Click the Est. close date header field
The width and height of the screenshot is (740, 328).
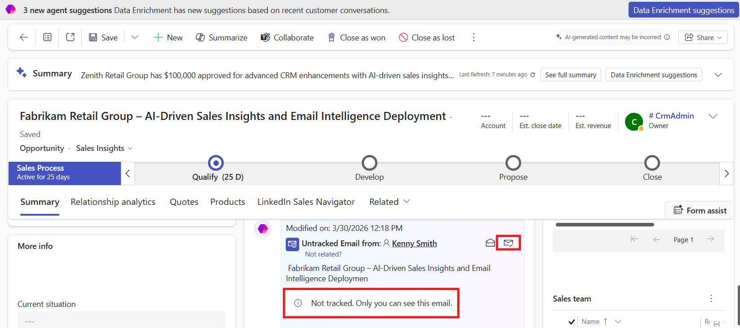pos(540,121)
